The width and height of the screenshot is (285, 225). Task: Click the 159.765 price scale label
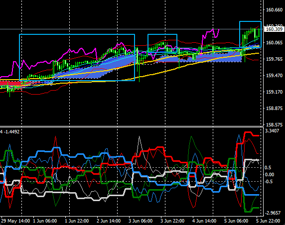click(274, 59)
